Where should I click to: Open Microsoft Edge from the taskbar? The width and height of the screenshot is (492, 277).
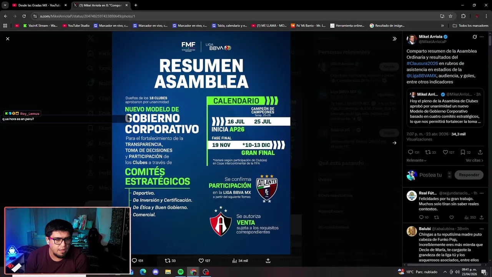pyautogui.click(x=143, y=272)
